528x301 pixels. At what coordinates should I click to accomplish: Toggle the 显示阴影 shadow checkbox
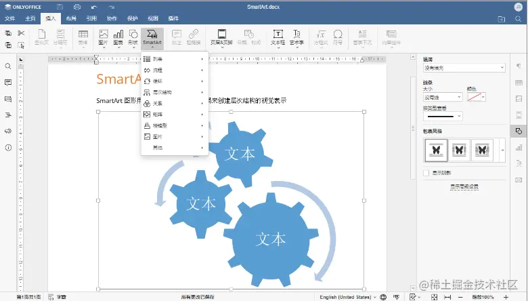pos(426,173)
